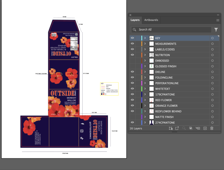Expand the KEY layer chevron
This screenshot has width=224, height=170.
(145, 38)
